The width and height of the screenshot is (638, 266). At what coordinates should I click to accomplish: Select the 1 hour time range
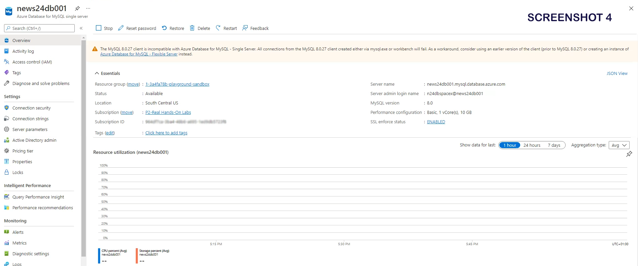(x=509, y=145)
